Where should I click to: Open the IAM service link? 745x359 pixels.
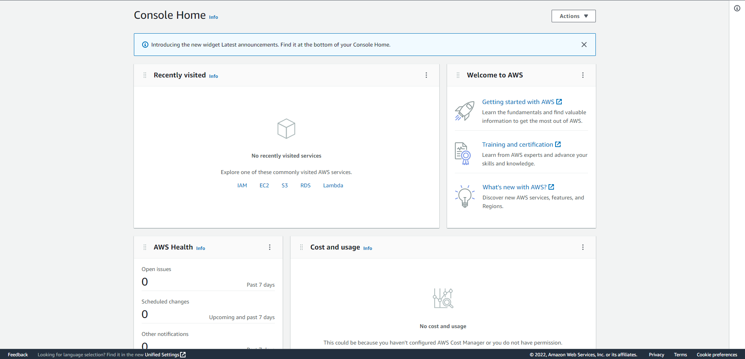tap(242, 185)
